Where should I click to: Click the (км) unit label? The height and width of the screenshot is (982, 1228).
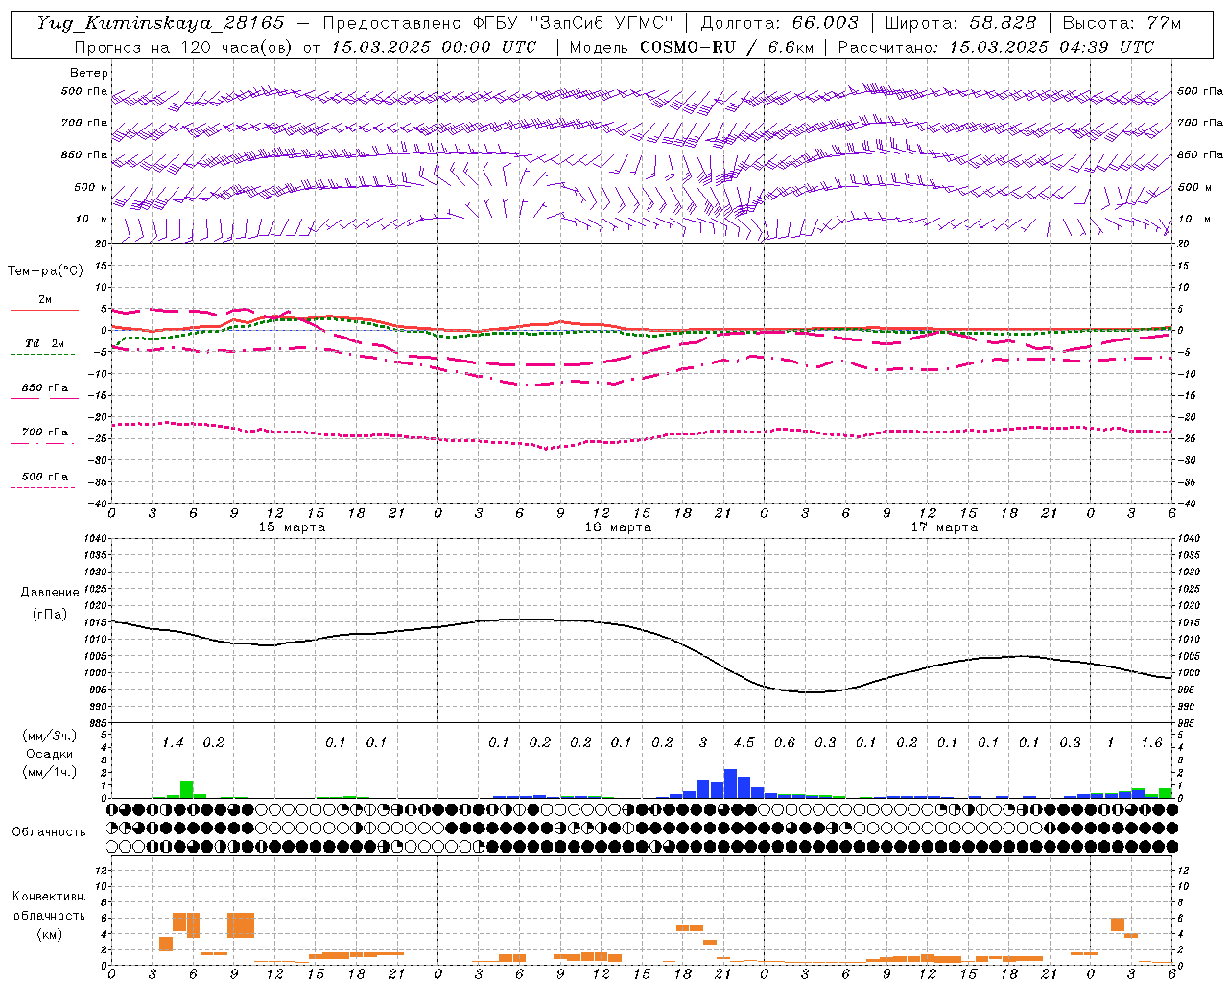point(49,934)
